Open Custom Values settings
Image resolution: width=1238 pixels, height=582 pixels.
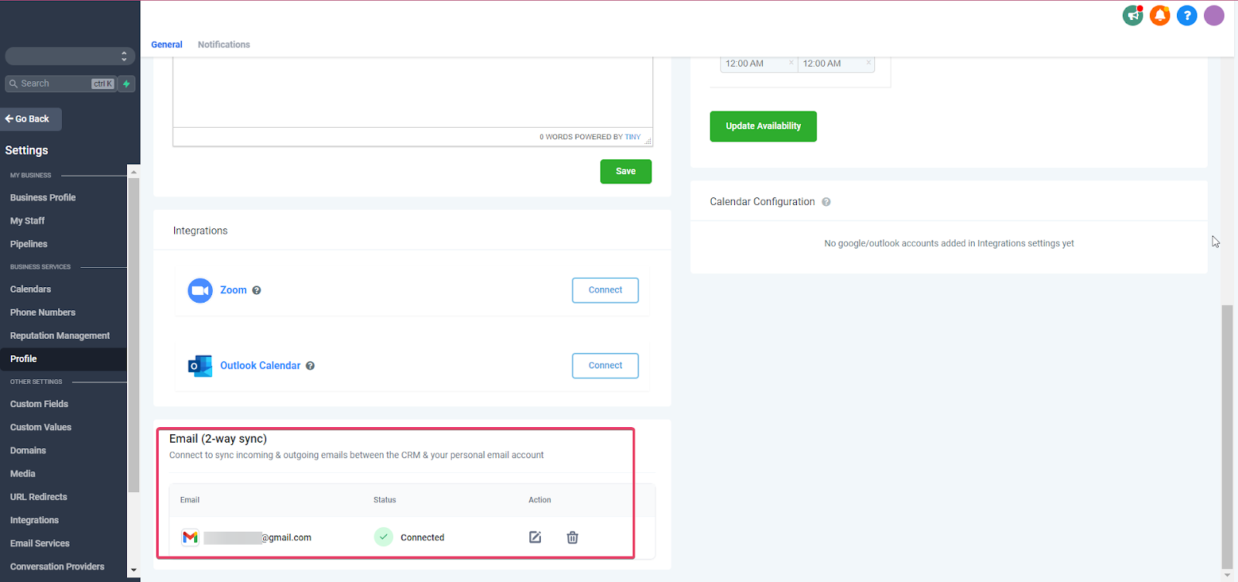(40, 427)
